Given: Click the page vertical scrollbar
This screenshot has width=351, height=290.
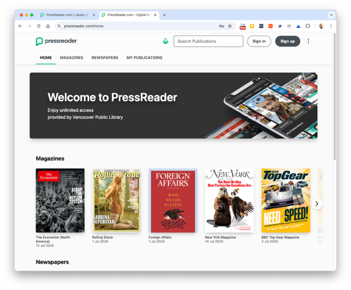Looking at the screenshot, I should click(334, 96).
